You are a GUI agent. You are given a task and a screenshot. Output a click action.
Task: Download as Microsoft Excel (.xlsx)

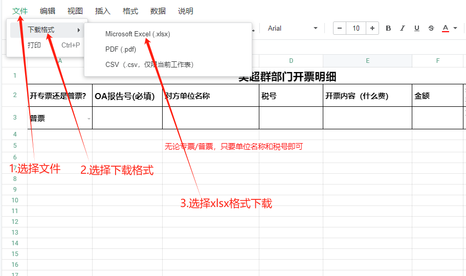click(138, 34)
